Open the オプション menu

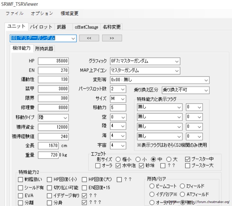pos(42,14)
